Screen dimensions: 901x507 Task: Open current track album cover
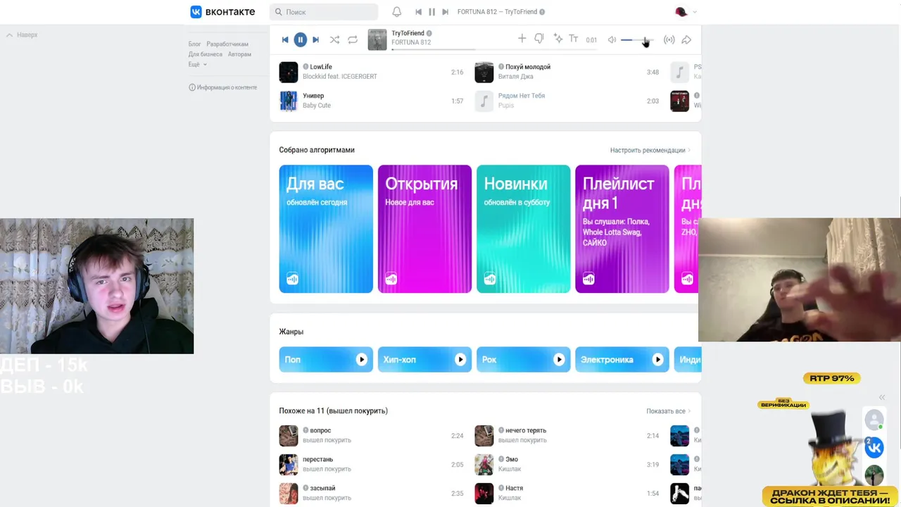pyautogui.click(x=377, y=39)
